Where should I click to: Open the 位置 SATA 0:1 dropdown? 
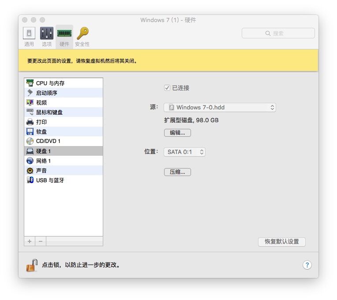[184, 152]
